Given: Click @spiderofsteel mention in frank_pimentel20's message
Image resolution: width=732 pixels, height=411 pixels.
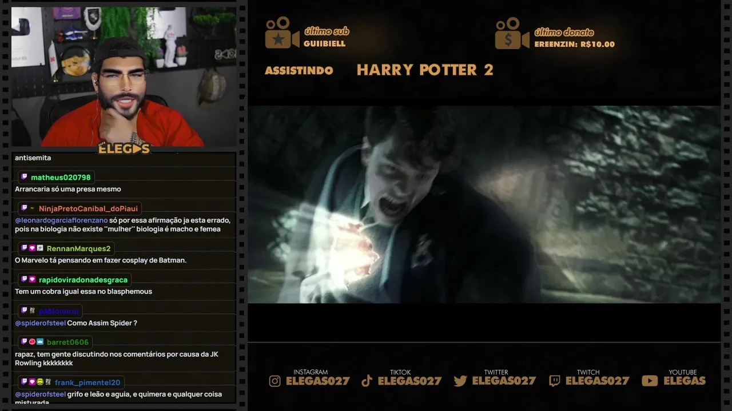Looking at the screenshot, I should (40, 394).
